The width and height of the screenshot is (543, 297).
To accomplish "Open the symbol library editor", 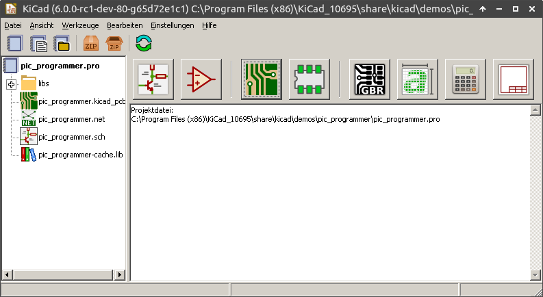I will pyautogui.click(x=201, y=79).
